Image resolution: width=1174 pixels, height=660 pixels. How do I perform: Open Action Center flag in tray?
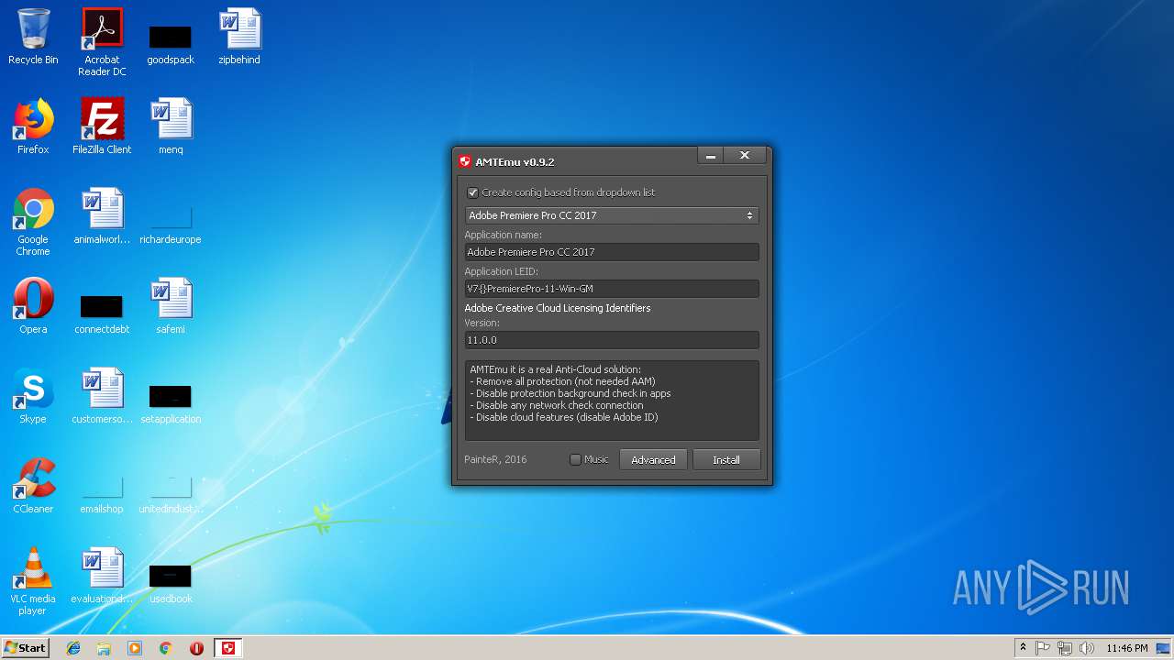point(1043,648)
